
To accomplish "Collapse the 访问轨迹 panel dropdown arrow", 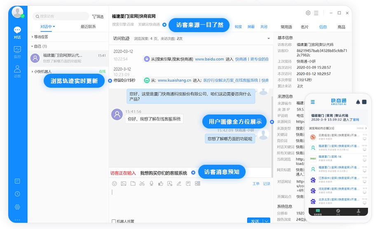I will (x=268, y=39).
